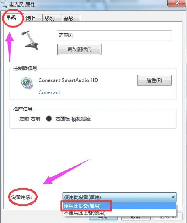
Task: Click the 更改图标(I) button
Action: pyautogui.click(x=80, y=49)
